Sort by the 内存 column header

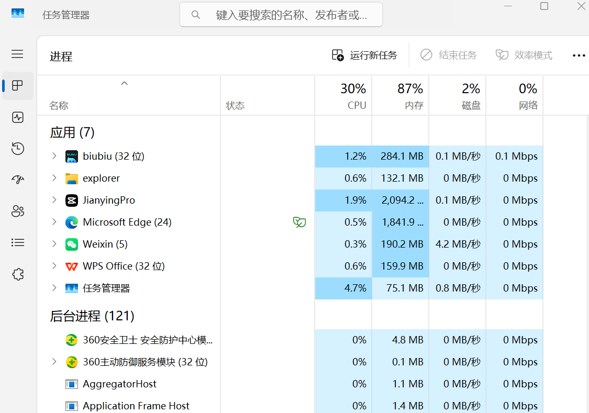click(401, 96)
